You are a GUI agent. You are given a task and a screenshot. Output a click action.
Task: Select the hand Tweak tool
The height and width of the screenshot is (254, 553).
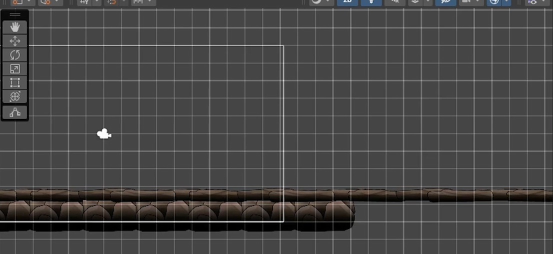click(x=15, y=27)
